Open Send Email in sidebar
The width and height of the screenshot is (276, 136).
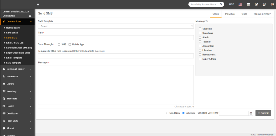[x=12, y=33]
